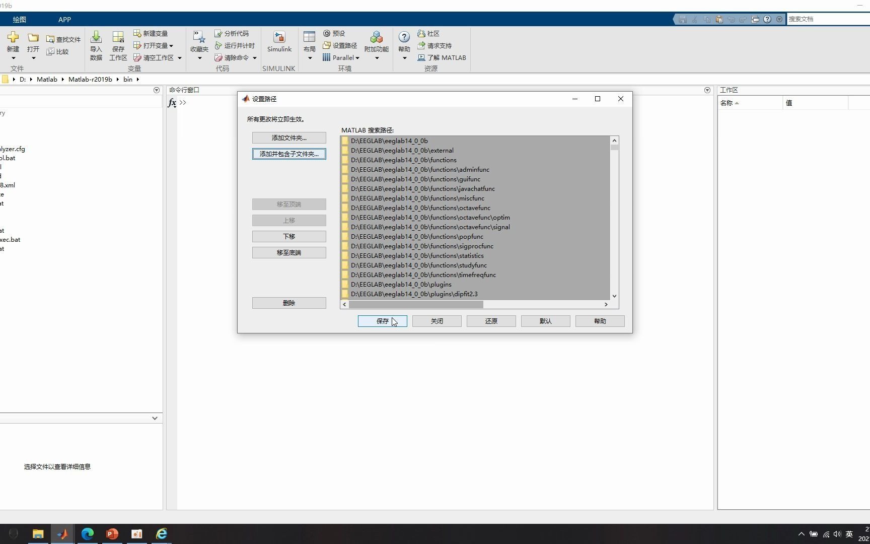Click Learn MATLAB (了解 MATLAB)
This screenshot has height=544, width=870.
tap(442, 57)
